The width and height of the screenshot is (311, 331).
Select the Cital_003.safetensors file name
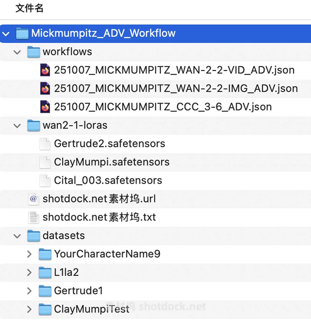pyautogui.click(x=108, y=180)
